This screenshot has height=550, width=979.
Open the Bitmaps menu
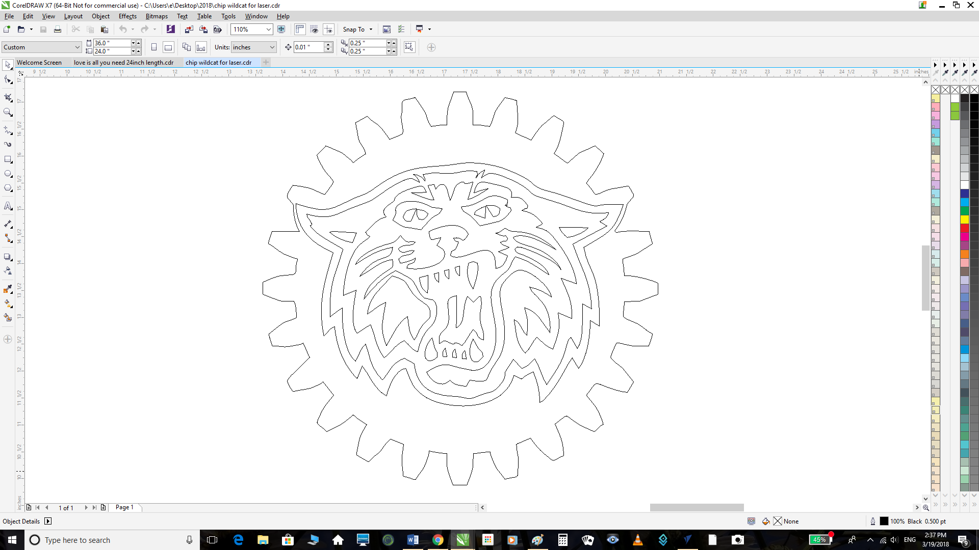[x=156, y=16]
